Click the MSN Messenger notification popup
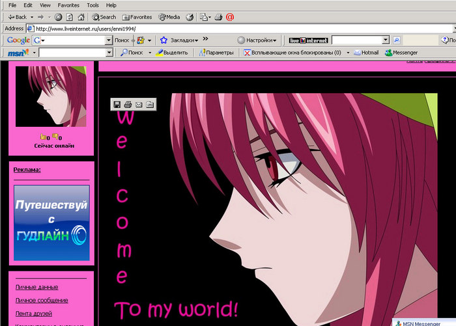456x326 pixels. point(425,323)
